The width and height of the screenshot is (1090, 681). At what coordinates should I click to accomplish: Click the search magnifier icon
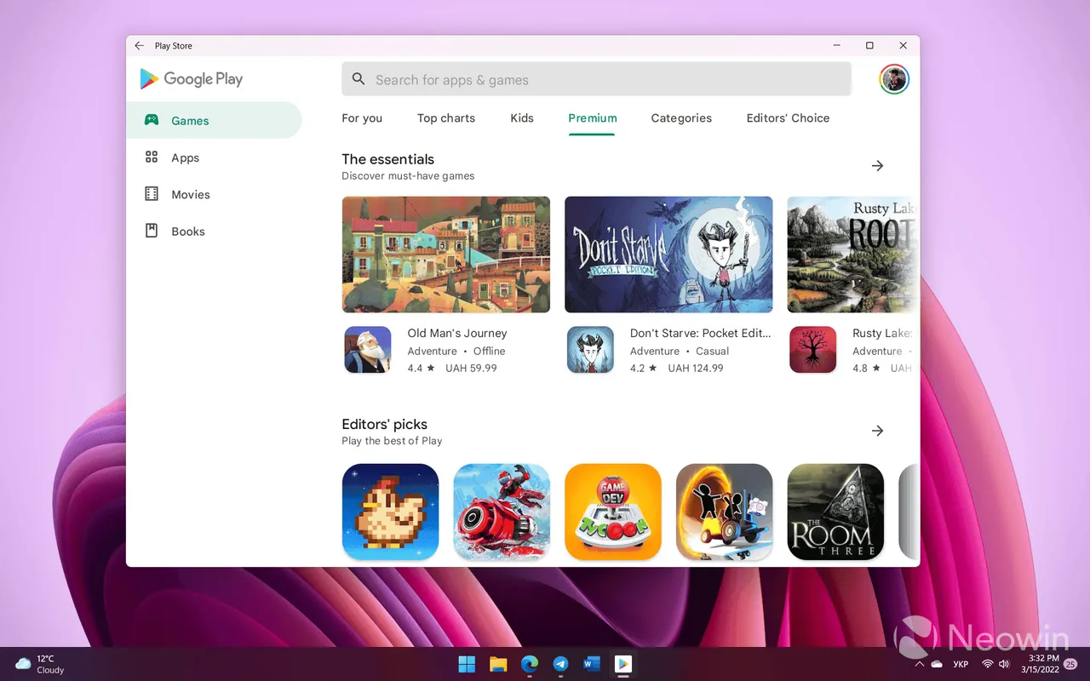358,78
